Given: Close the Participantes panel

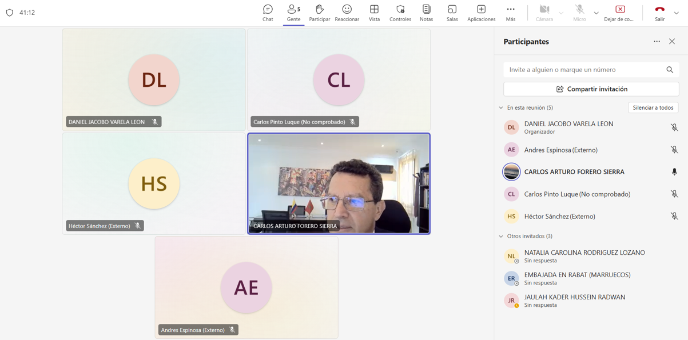Looking at the screenshot, I should (x=672, y=42).
